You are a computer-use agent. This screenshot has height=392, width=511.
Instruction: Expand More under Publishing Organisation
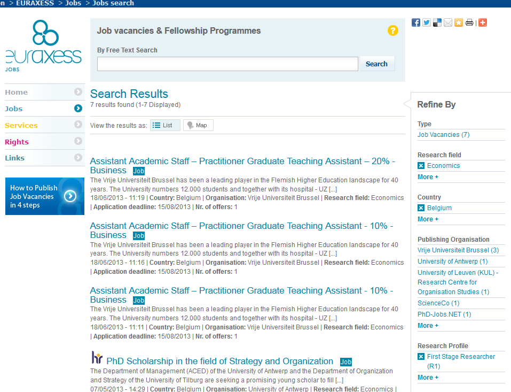(x=428, y=325)
